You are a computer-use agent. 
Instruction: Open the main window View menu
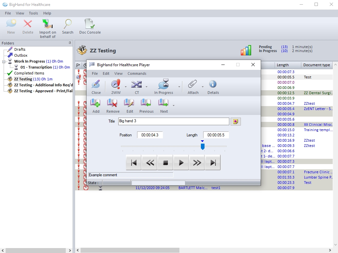(x=20, y=13)
